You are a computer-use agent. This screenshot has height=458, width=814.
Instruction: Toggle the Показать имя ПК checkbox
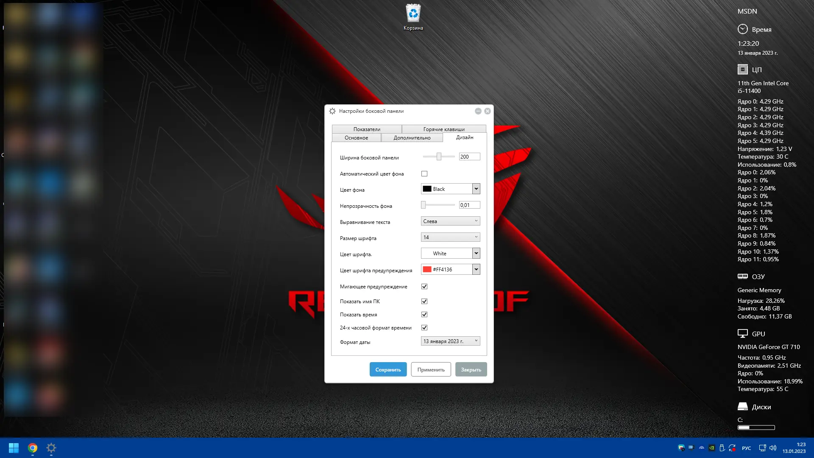(x=424, y=302)
